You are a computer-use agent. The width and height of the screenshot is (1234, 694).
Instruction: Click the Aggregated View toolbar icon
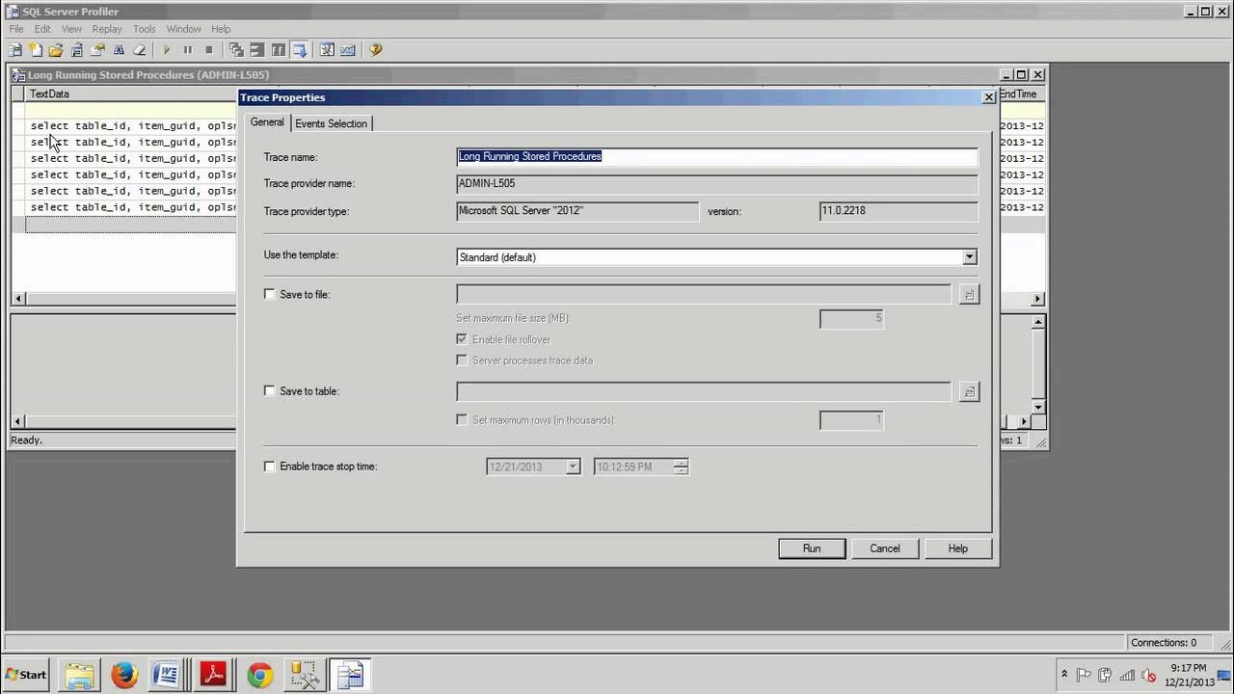click(x=236, y=50)
